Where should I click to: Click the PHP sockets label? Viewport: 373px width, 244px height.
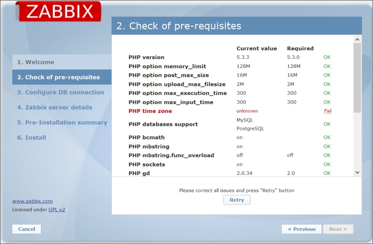point(147,164)
